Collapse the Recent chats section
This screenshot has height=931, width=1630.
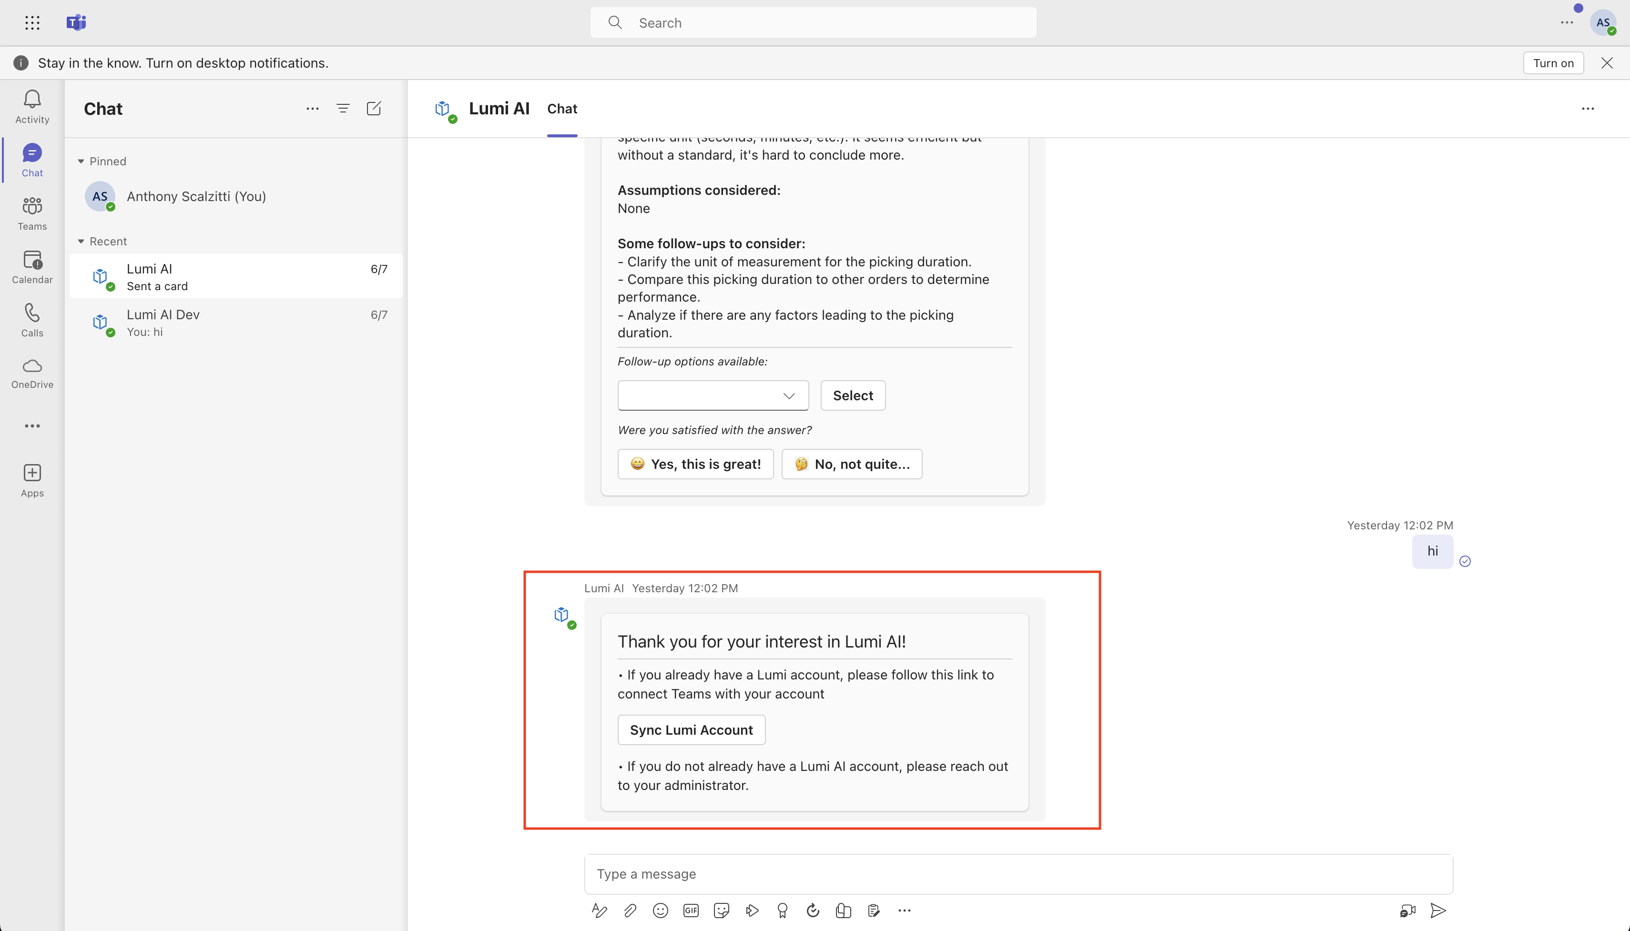pyautogui.click(x=81, y=241)
